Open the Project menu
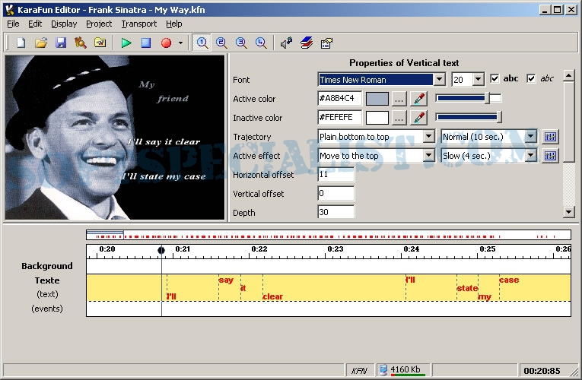This screenshot has height=380, width=582. click(x=99, y=24)
